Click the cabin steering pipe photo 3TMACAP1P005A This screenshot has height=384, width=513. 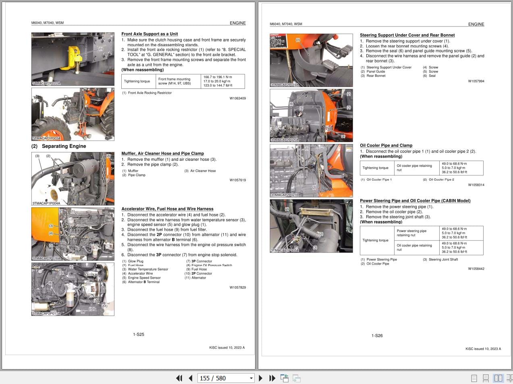click(311, 226)
